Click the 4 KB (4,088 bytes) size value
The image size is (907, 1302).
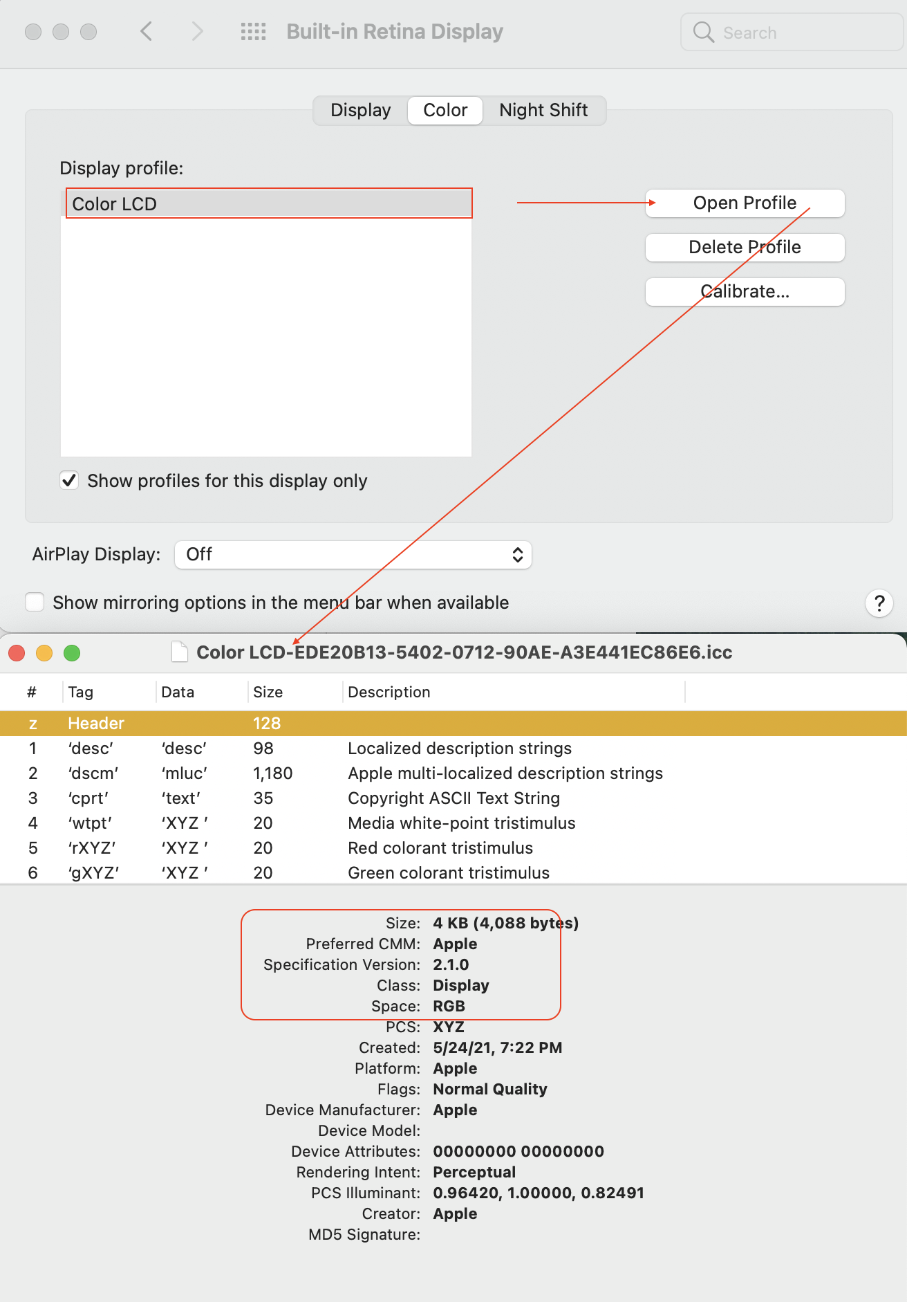(x=506, y=923)
